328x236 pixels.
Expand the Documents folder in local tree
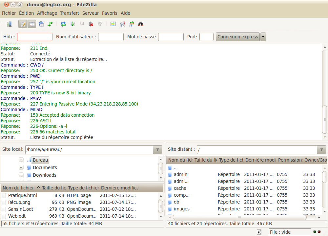pyautogui.click(x=21, y=167)
